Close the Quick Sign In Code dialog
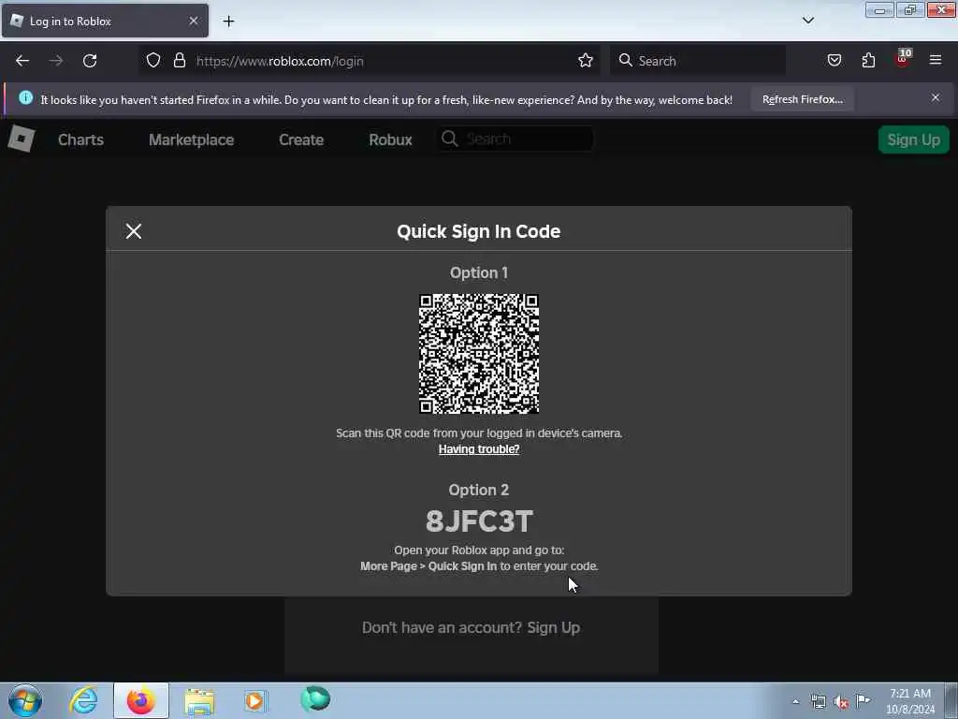The width and height of the screenshot is (958, 719). pos(133,231)
